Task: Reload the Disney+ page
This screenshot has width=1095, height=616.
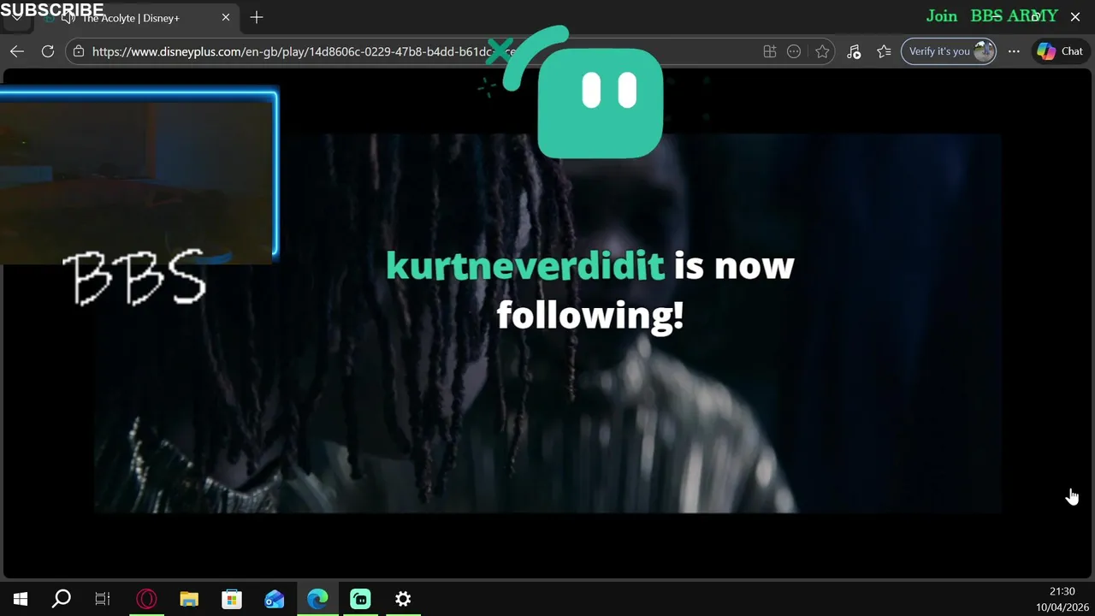Action: tap(48, 51)
